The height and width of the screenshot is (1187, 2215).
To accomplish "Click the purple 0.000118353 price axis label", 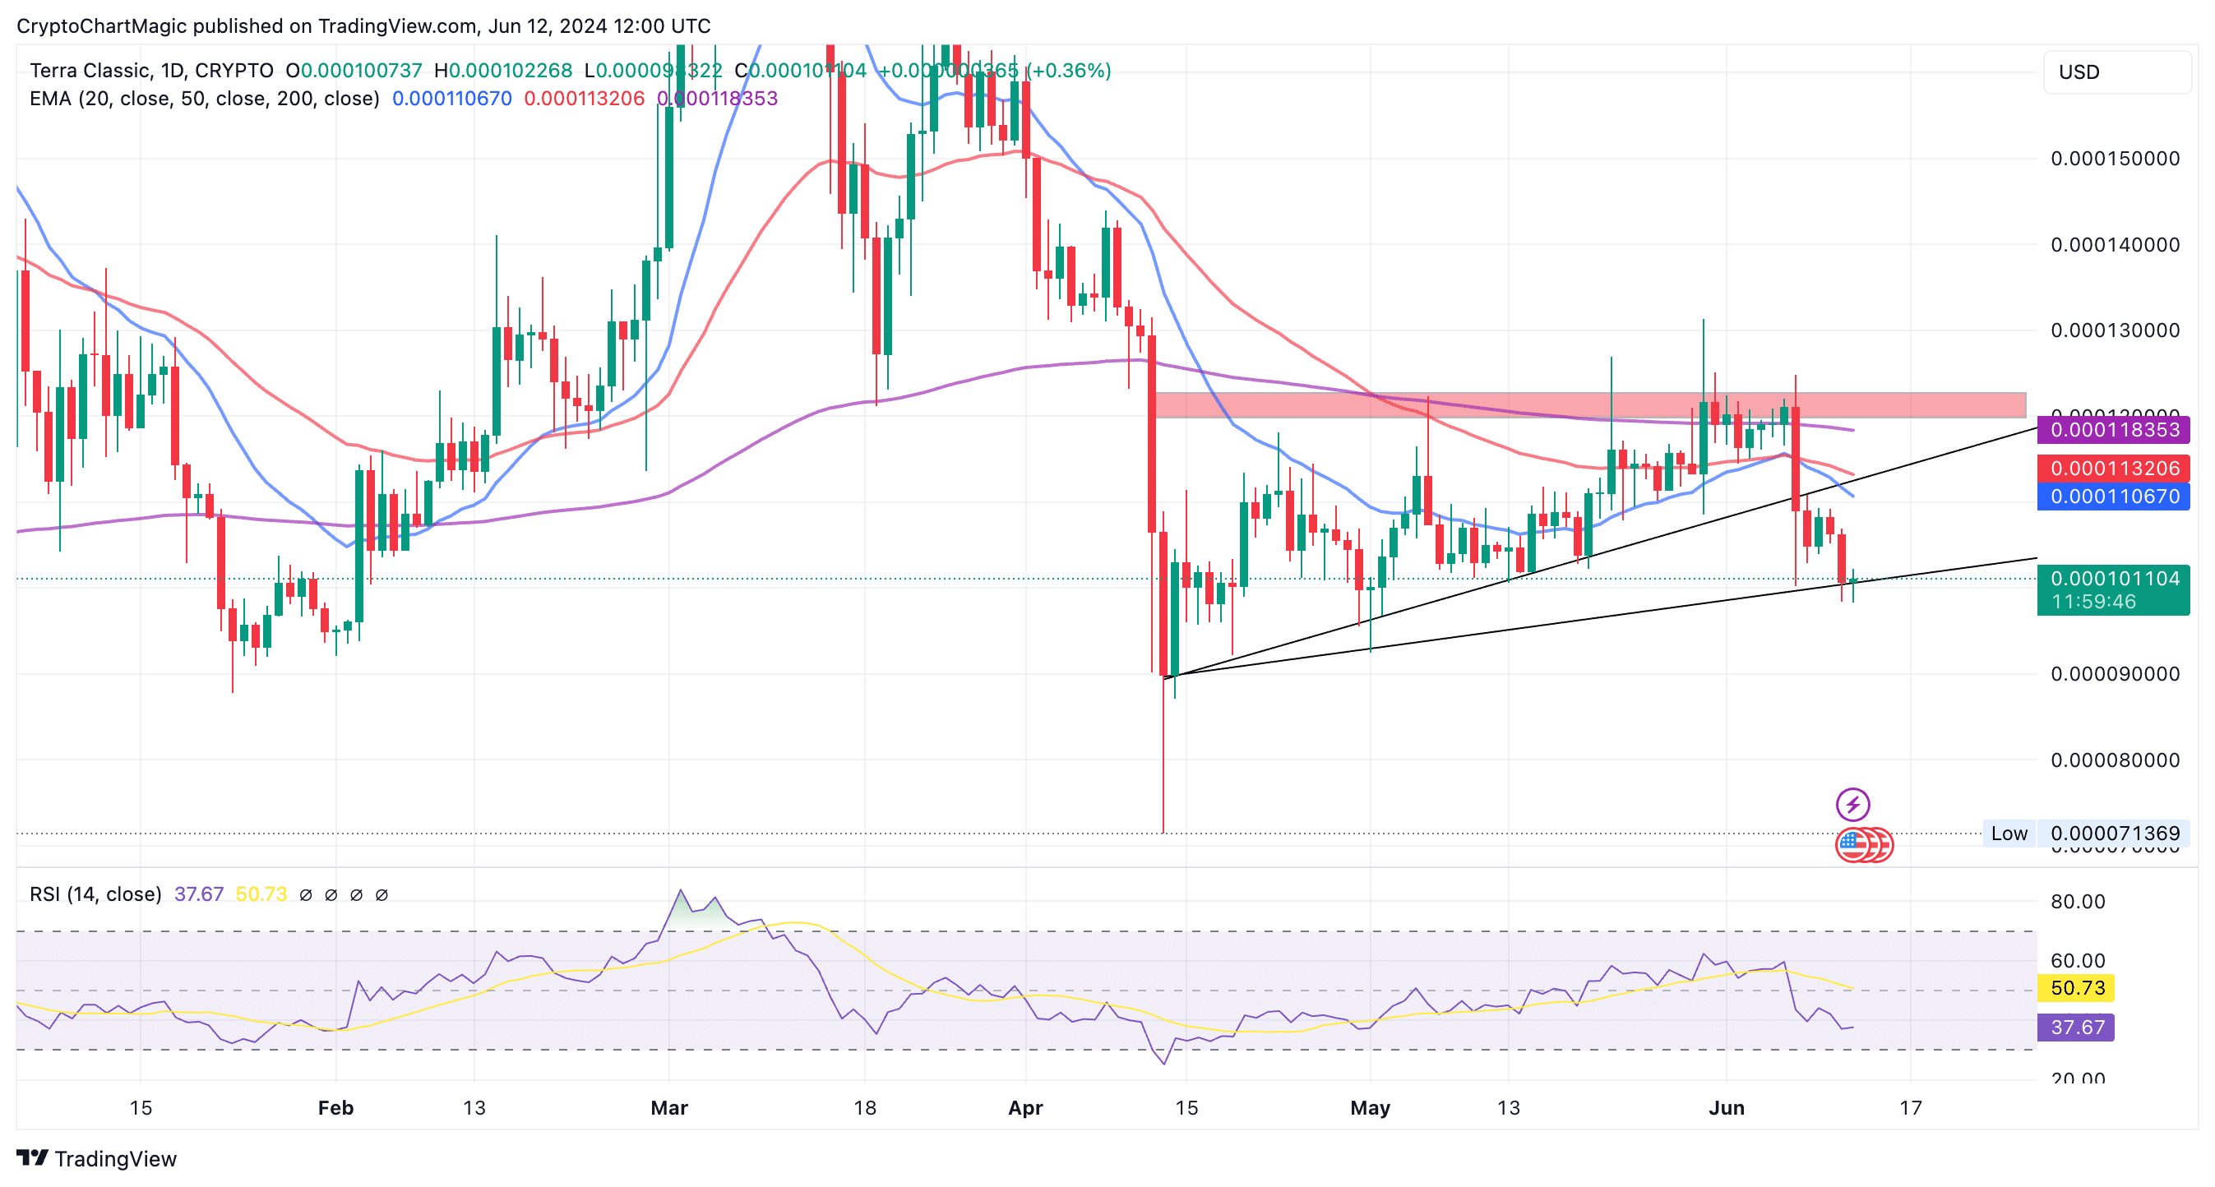I will (x=2113, y=430).
